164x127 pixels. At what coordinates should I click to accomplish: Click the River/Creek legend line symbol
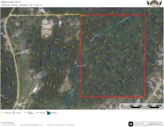(37, 113)
